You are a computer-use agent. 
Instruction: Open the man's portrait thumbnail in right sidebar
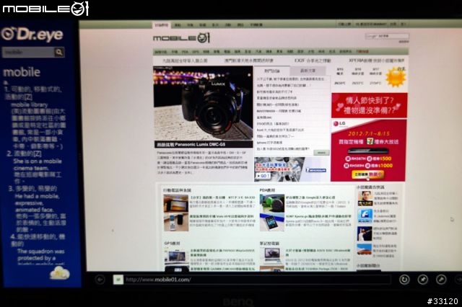(365, 198)
